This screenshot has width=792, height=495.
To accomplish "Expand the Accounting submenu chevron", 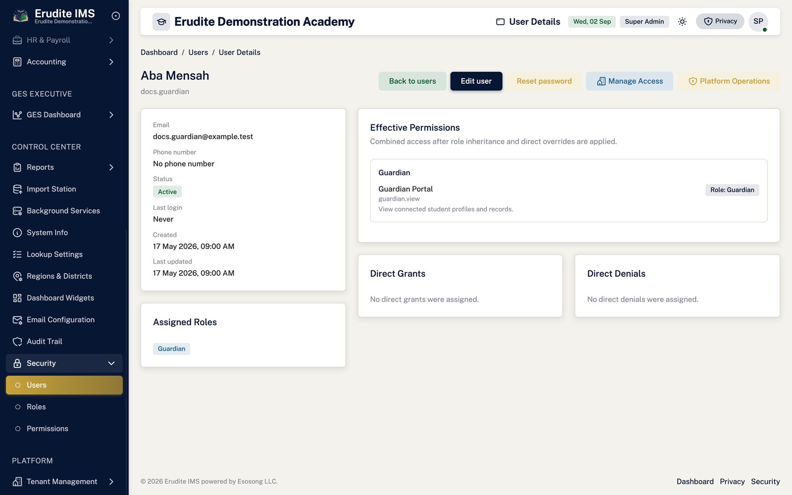I will [111, 62].
